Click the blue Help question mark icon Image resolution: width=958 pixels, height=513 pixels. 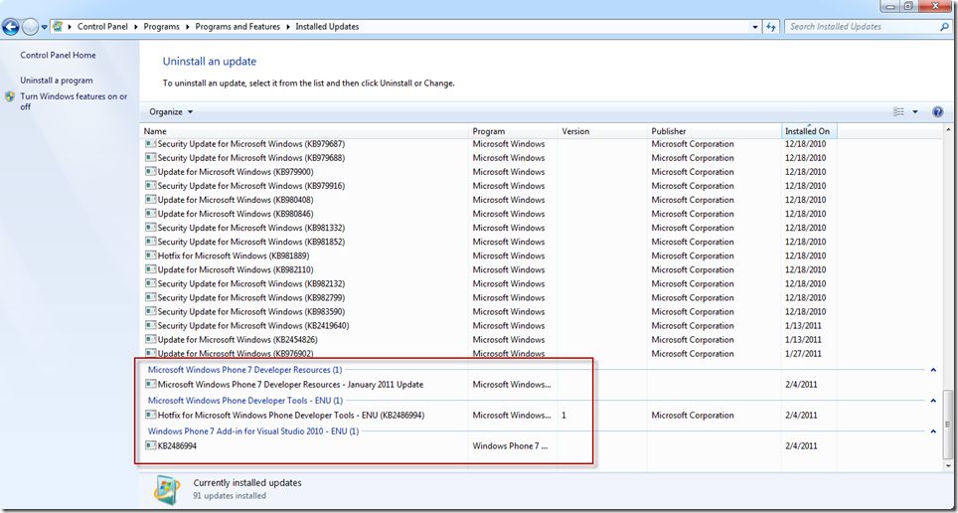938,112
